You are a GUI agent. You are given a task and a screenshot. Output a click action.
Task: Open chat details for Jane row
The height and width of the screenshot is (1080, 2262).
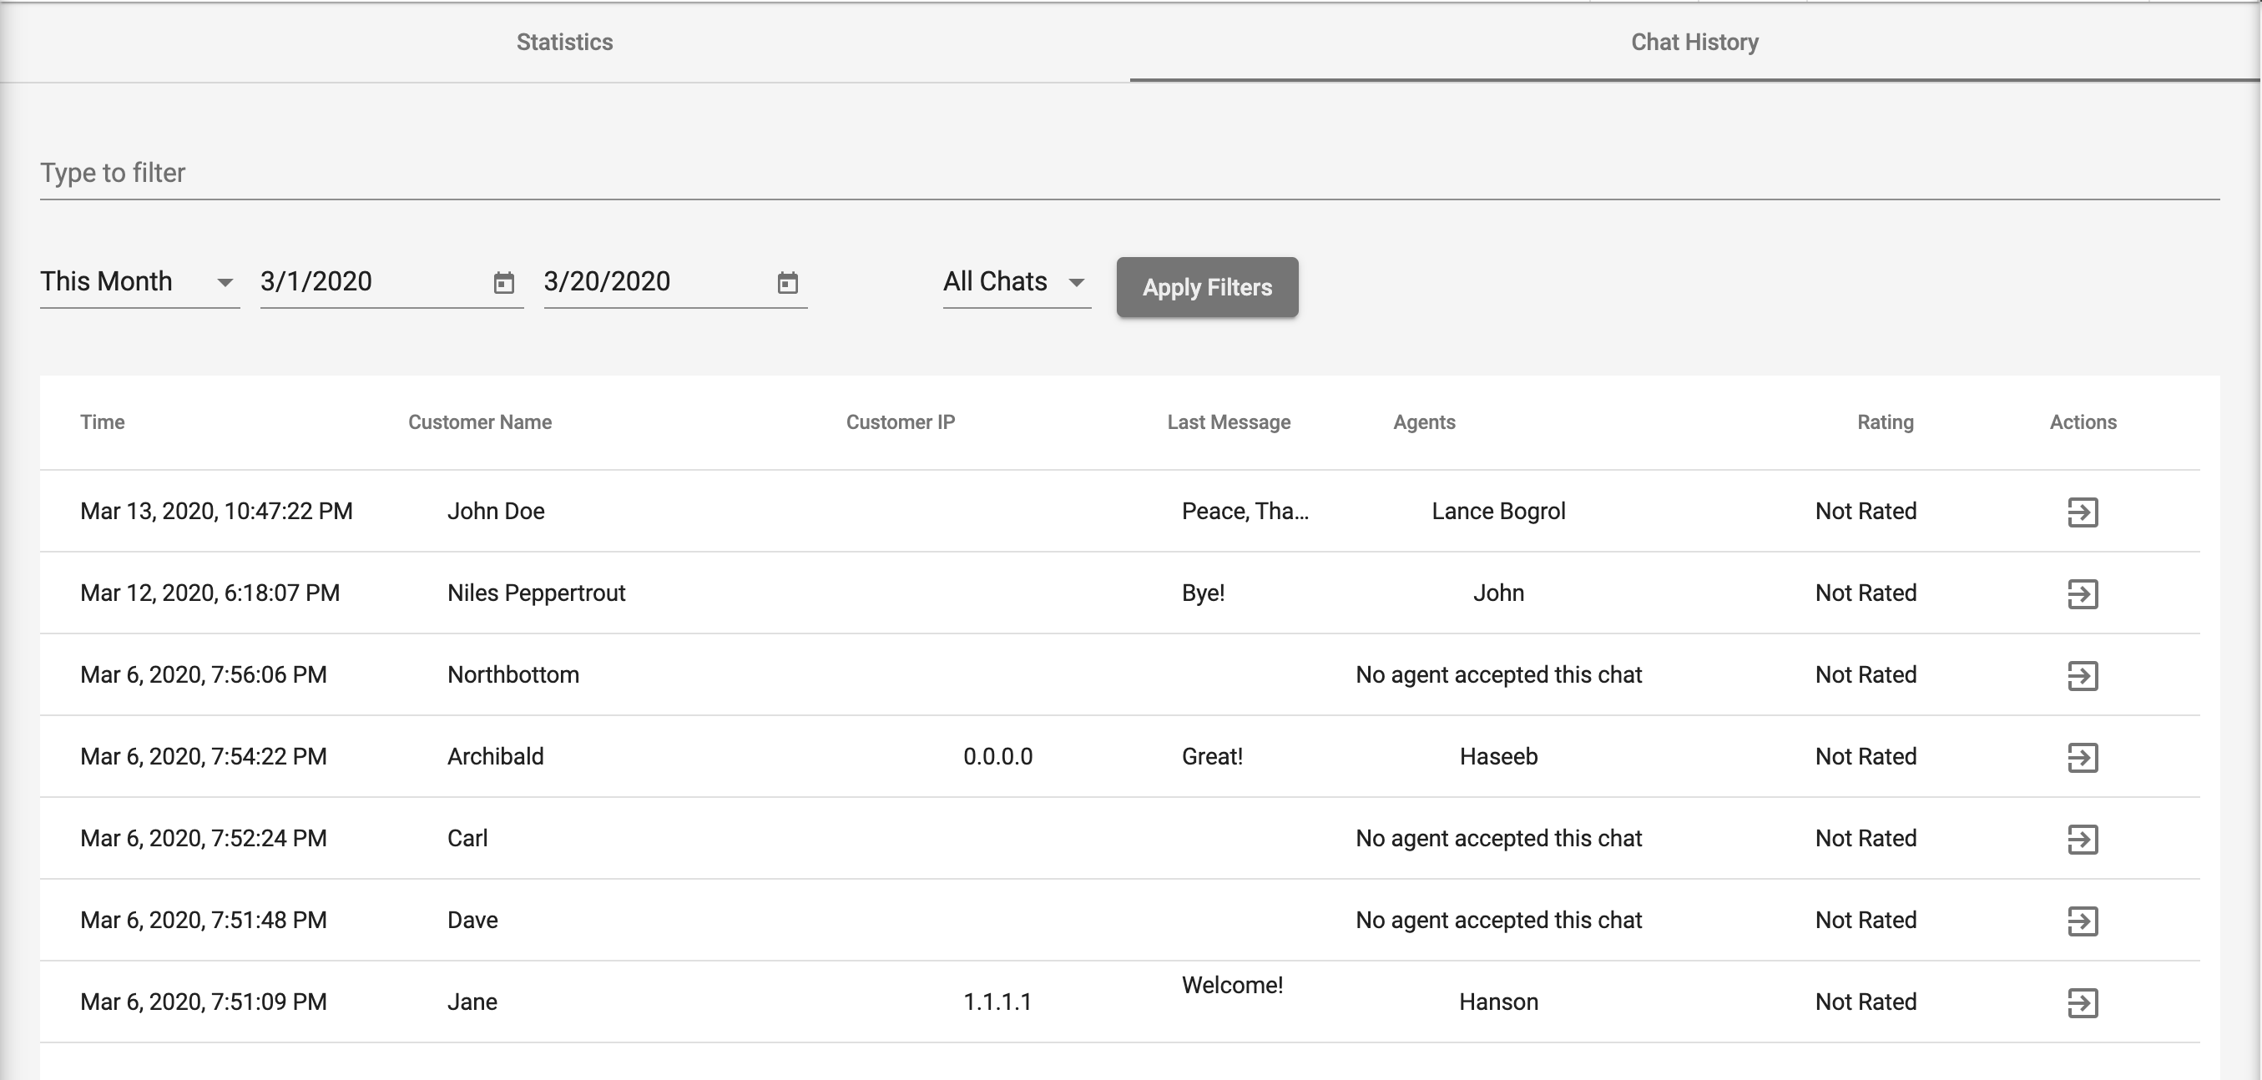click(2082, 1002)
